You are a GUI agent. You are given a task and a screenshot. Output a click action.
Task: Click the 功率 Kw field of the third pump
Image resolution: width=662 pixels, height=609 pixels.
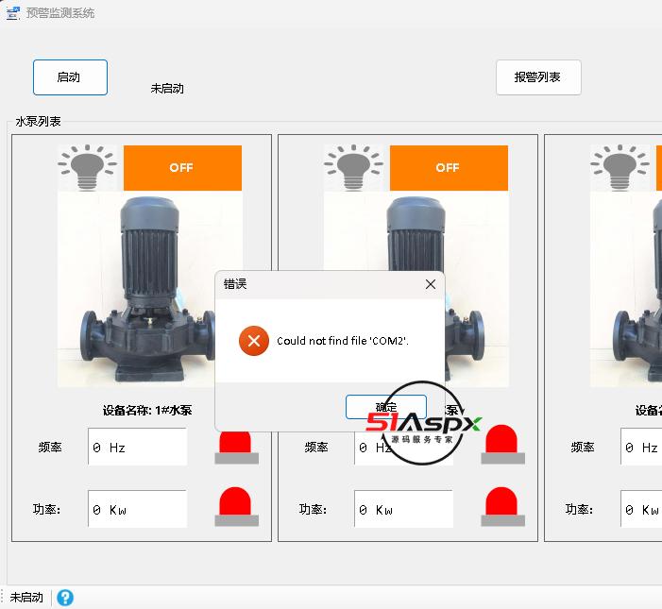coord(641,510)
